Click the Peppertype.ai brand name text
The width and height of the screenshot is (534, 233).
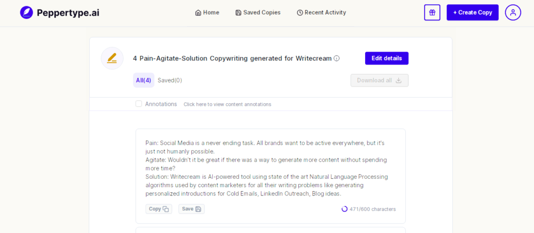click(x=68, y=13)
